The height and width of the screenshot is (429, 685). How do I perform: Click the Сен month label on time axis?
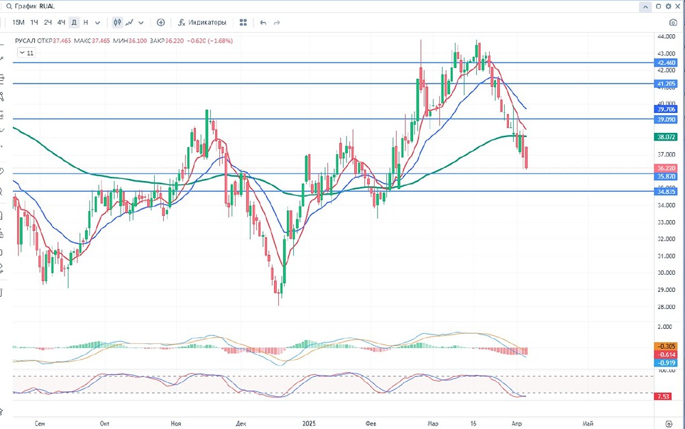[x=39, y=424]
